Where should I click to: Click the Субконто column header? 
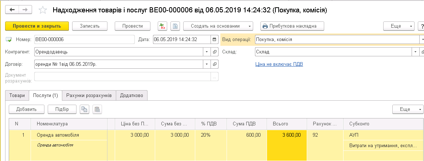[x=384, y=124]
